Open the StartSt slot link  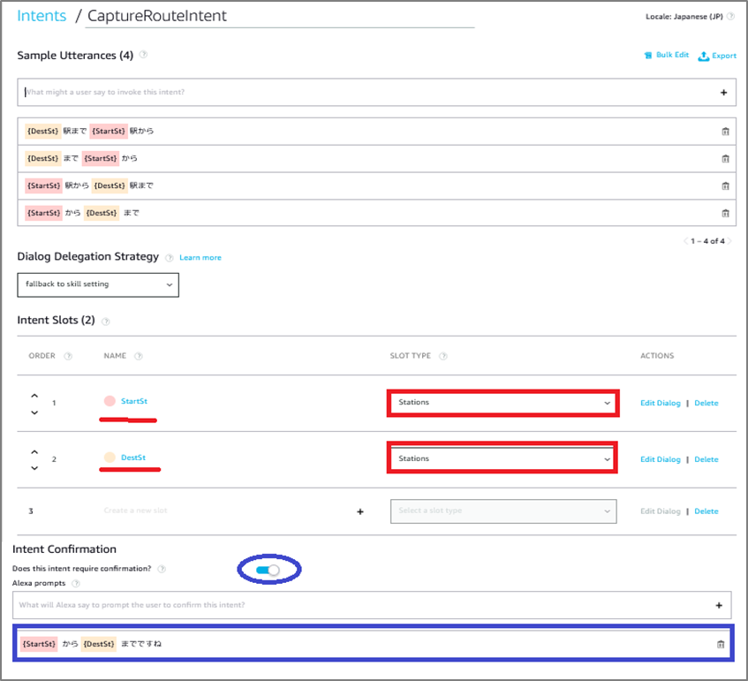coord(134,401)
